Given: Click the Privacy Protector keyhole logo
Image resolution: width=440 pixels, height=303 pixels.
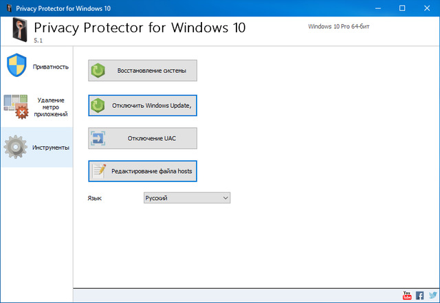Looking at the screenshot, I should [x=20, y=30].
